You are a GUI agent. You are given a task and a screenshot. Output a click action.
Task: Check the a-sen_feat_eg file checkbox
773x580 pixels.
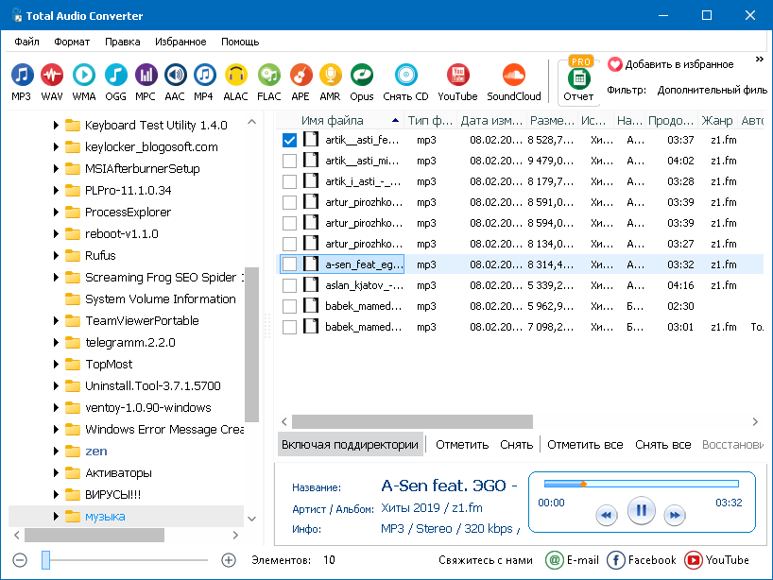click(289, 264)
